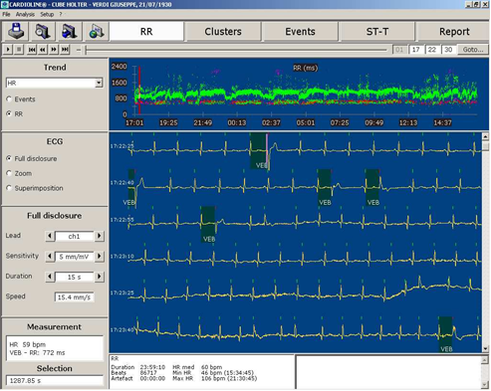This screenshot has height=391, width=491.
Task: Click the Goto... button
Action: pos(473,50)
